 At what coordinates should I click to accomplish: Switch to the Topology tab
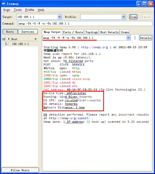[x=92, y=32]
